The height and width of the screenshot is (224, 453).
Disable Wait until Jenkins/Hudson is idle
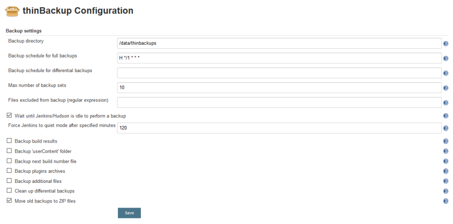tap(9, 115)
